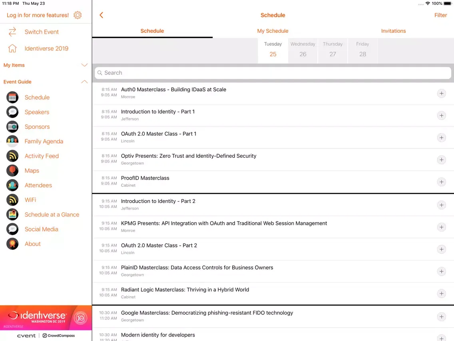Collapse the Event Guide section
This screenshot has width=454, height=341.
point(84,82)
